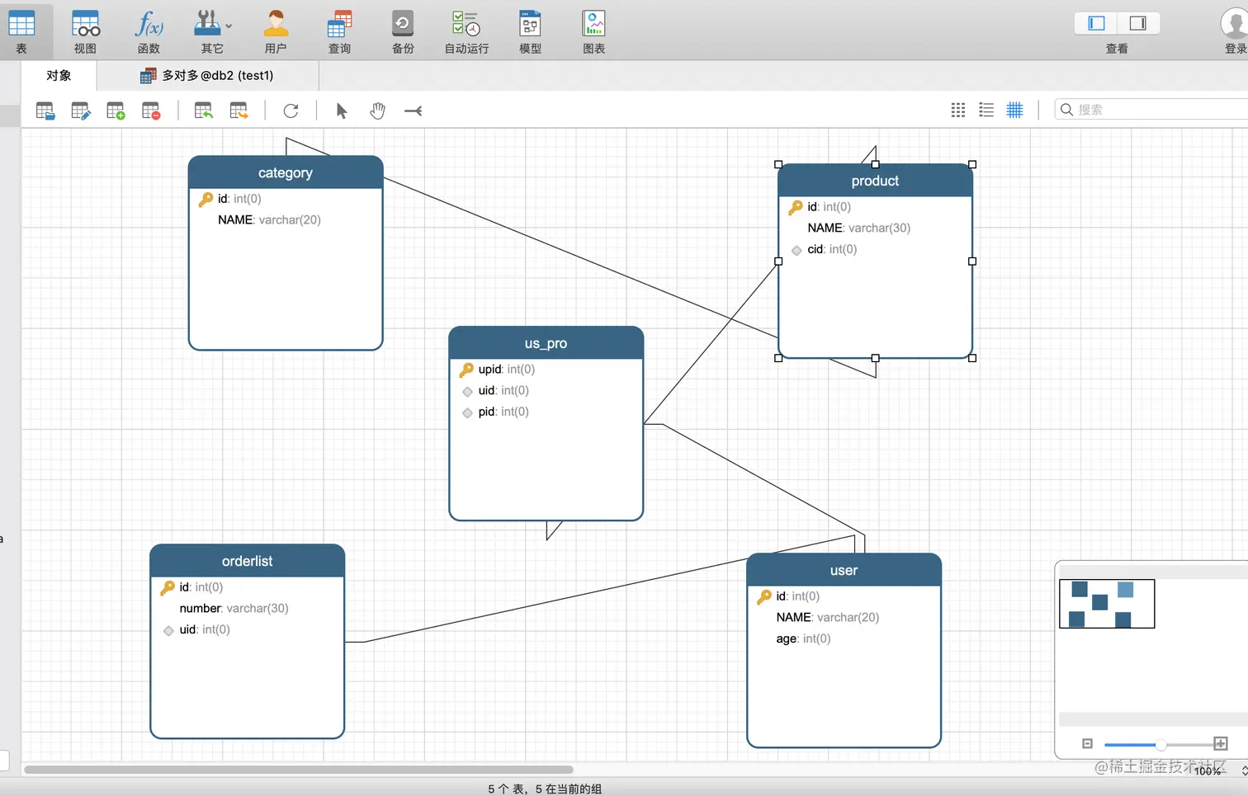This screenshot has width=1248, height=796.
Task: Expand the 其它 dropdown arrow
Action: click(229, 26)
